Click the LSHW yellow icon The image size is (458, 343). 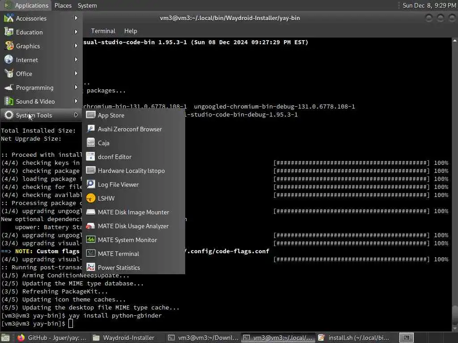coord(90,198)
